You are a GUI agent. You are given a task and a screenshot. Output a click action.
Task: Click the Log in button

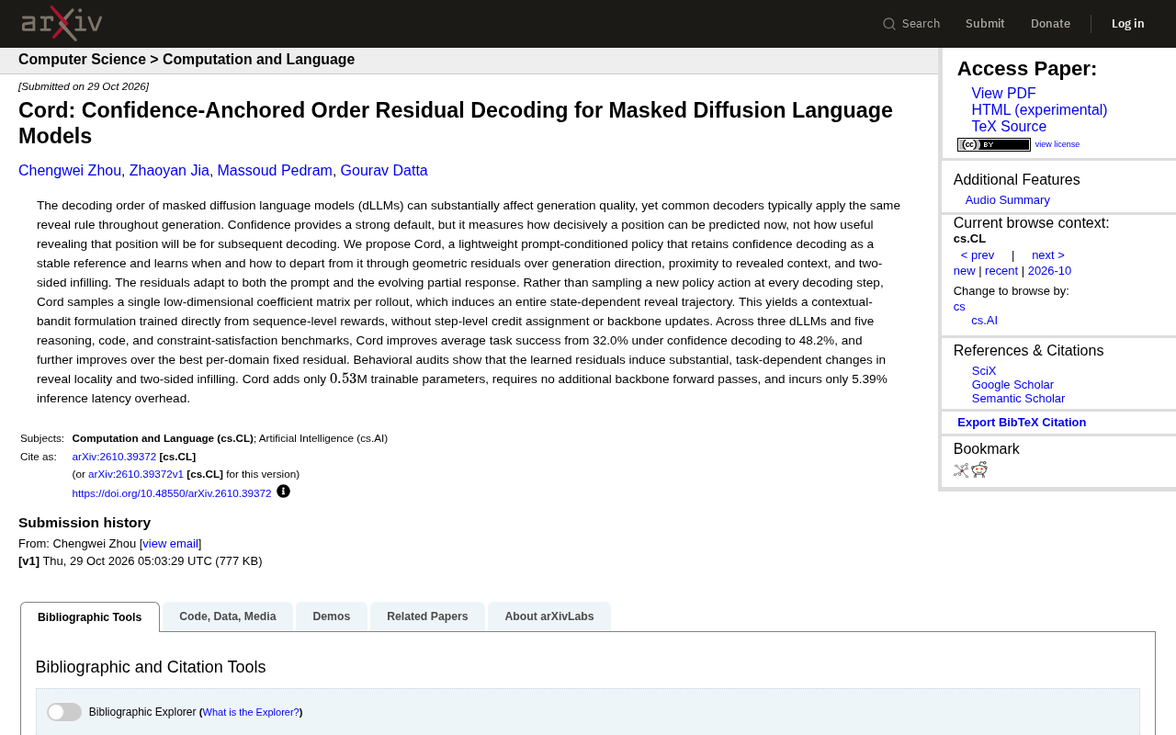click(x=1128, y=24)
